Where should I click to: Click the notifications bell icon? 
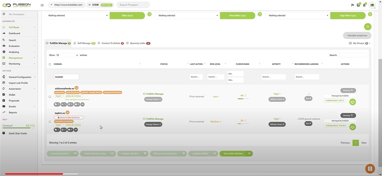[x=364, y=5]
